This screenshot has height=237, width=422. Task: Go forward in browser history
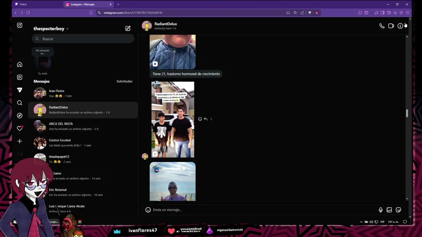point(22,13)
